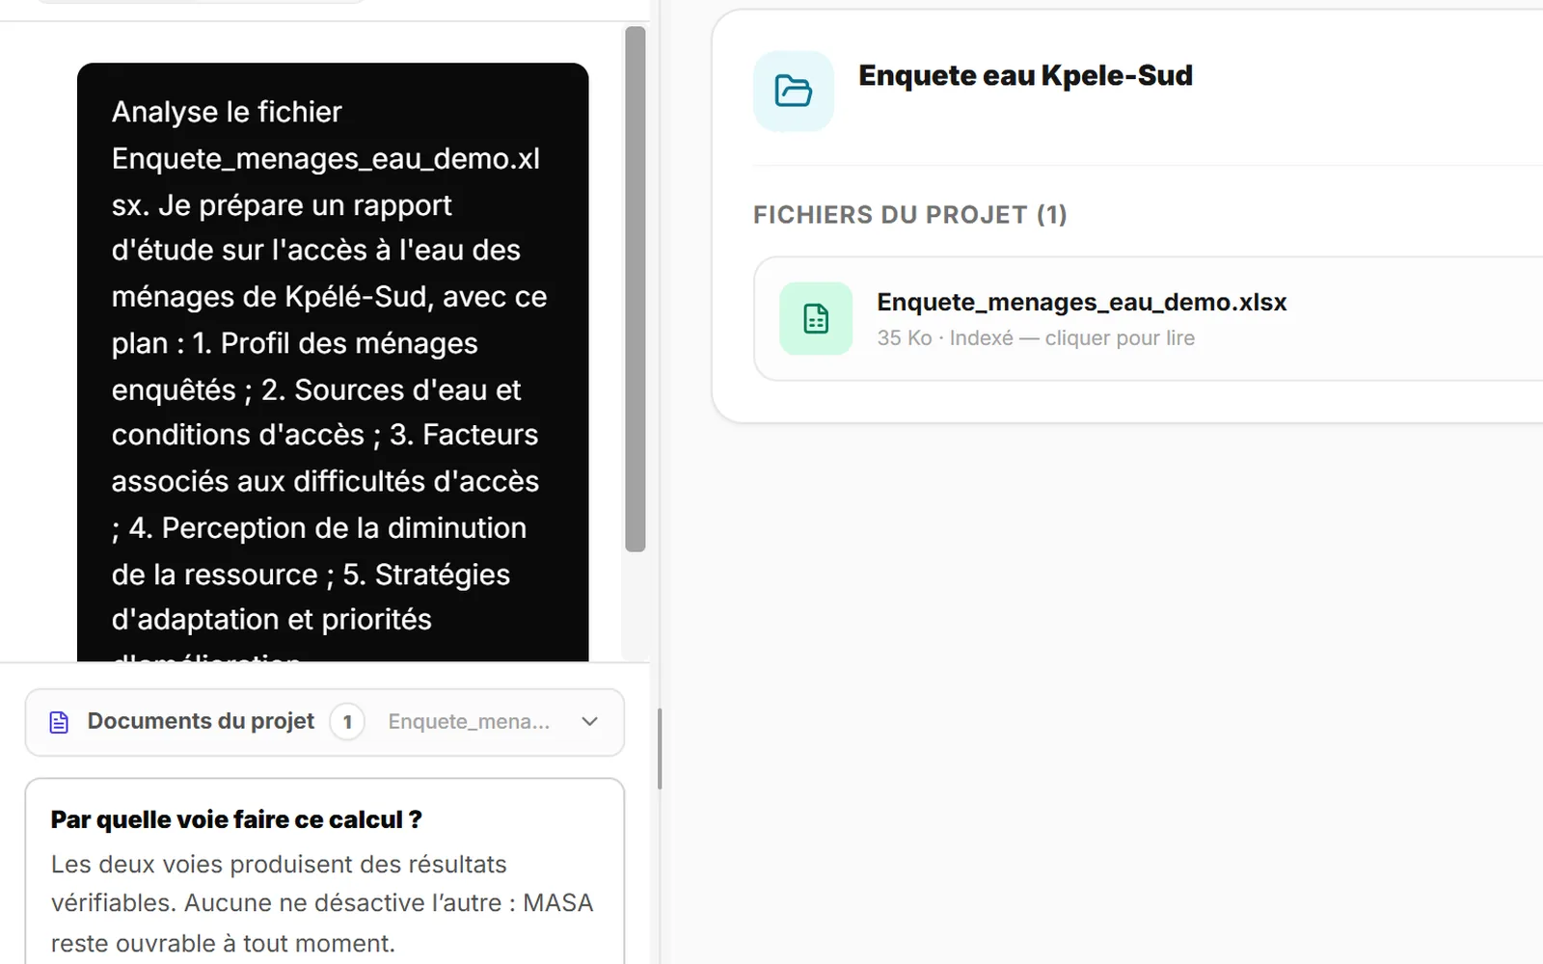The height and width of the screenshot is (964, 1543).
Task: Click the vertical panel splitter handle
Action: [x=660, y=749]
